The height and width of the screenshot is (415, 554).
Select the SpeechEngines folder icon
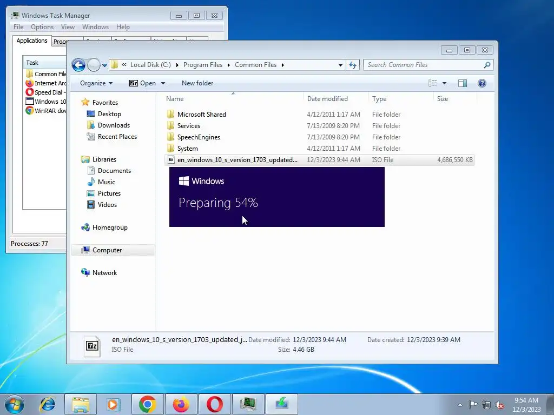coord(170,137)
